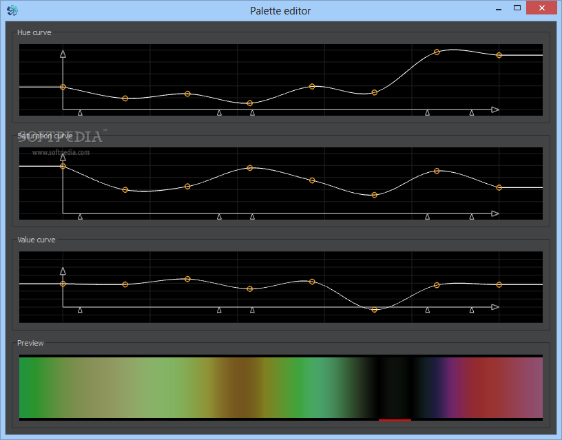Select the fourth control point on Value curve
This screenshot has height=440, width=562.
tap(250, 289)
